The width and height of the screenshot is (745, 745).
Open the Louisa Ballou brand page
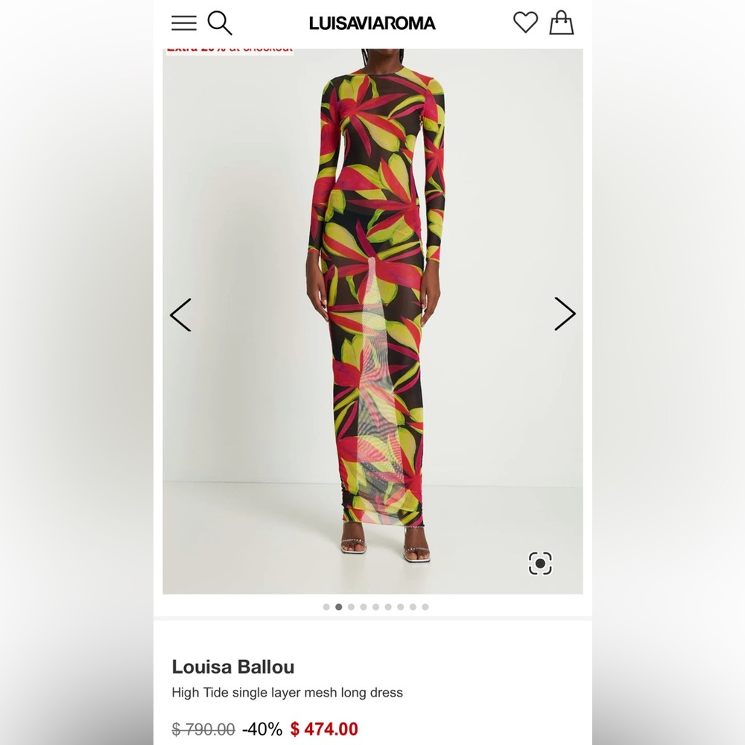(233, 667)
